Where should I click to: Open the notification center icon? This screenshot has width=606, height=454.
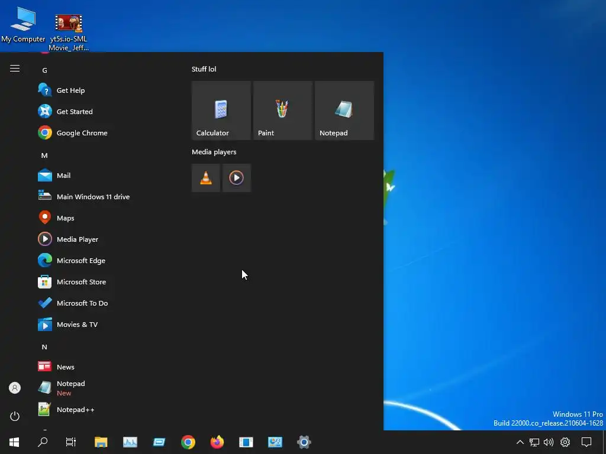[586, 442]
